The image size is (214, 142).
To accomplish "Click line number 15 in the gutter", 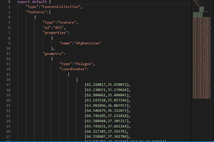I will point(8,74).
